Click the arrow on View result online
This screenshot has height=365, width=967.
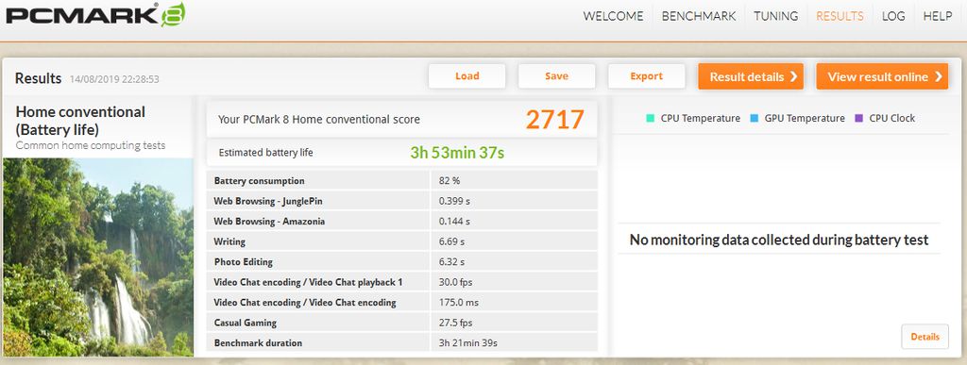(938, 77)
